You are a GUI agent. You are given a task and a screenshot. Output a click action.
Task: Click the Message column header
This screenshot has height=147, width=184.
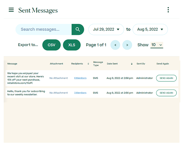(12, 64)
